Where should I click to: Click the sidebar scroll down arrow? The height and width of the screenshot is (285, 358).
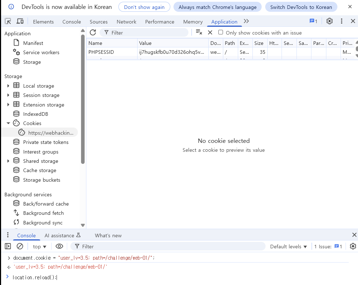point(83,225)
